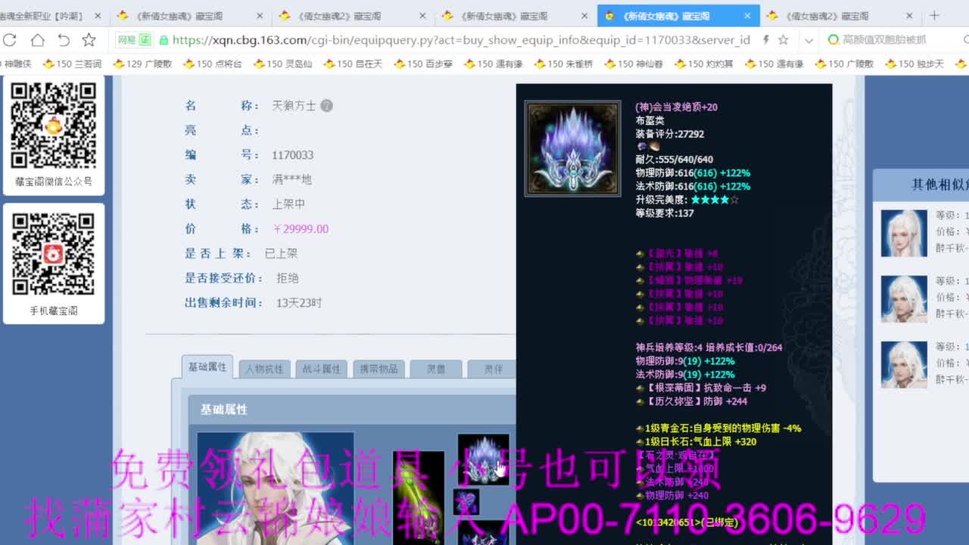Click the star icon inside address bar
Viewport: 969px width, 545px height.
pos(784,40)
